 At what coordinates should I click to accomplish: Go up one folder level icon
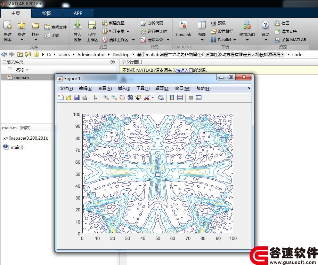click(x=20, y=54)
